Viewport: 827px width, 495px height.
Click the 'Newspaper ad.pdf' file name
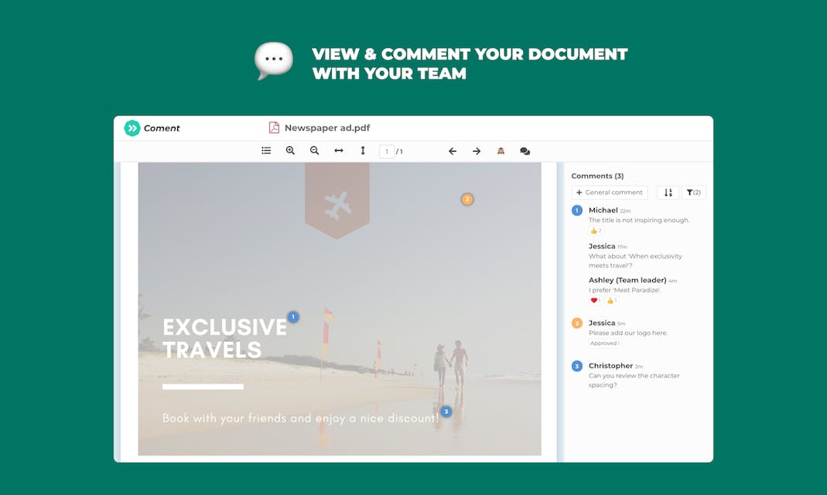[x=327, y=128]
